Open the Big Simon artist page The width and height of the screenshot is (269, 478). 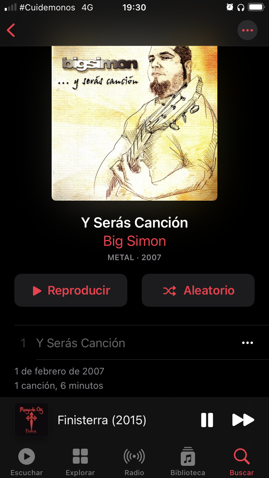(x=134, y=241)
